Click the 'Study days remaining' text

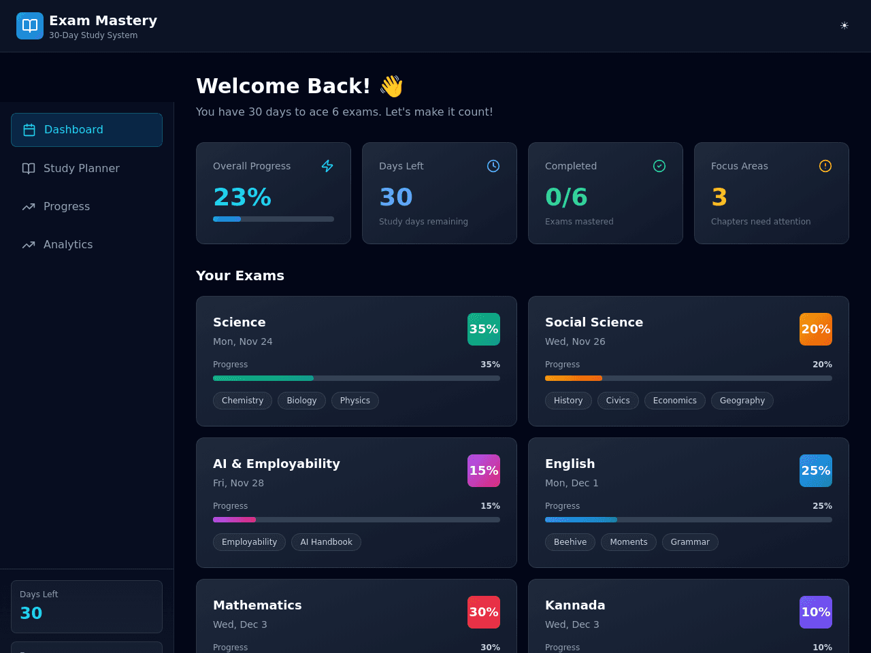[423, 222]
